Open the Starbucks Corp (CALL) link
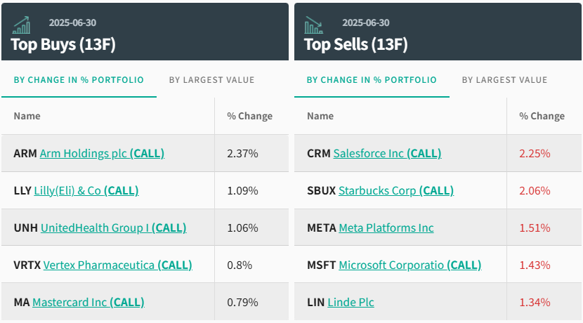The image size is (583, 323). (396, 190)
